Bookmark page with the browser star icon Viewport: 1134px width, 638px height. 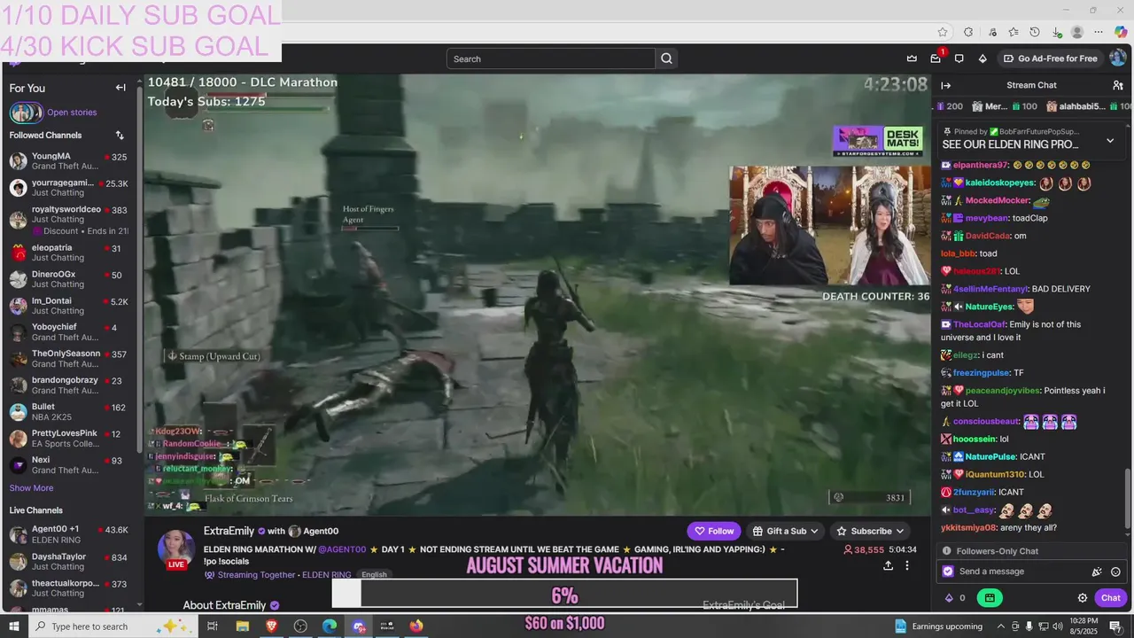pyautogui.click(x=943, y=32)
